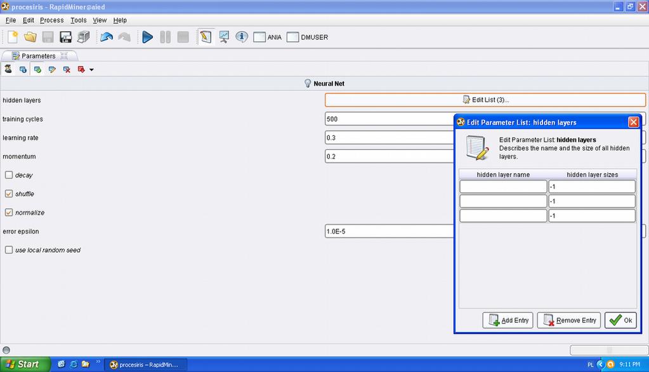Screen dimensions: 649x372
Task: Uncheck the shuffle checkbox
Action: [x=9, y=194]
